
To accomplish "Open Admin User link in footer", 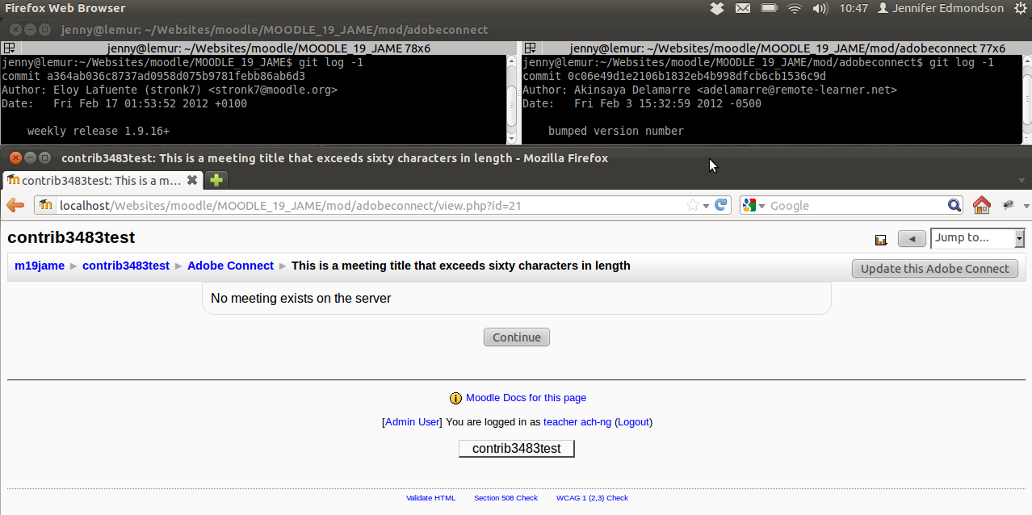I will click(x=412, y=422).
